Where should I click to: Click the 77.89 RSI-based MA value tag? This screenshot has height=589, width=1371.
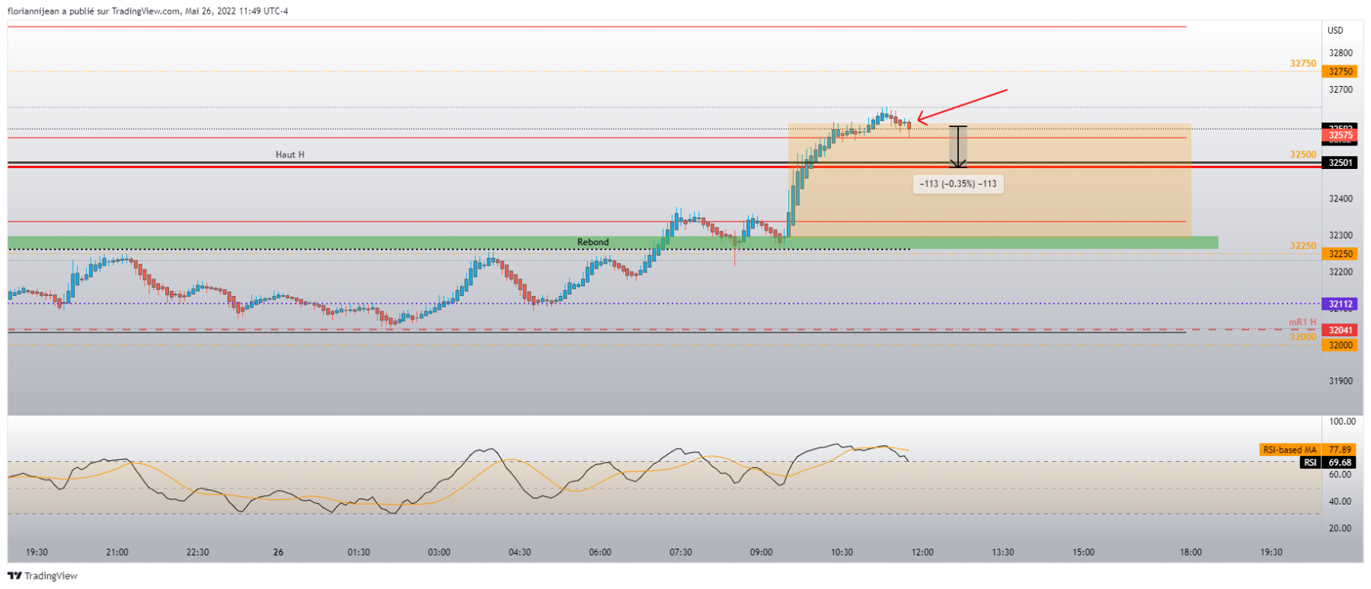pos(1341,450)
